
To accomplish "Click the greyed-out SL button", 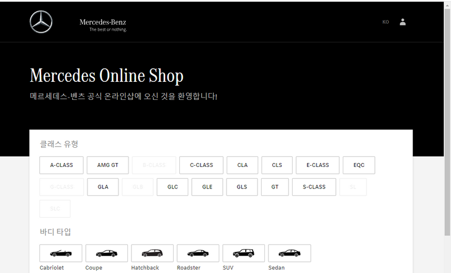I will click(353, 187).
